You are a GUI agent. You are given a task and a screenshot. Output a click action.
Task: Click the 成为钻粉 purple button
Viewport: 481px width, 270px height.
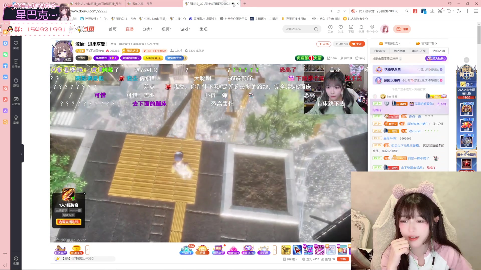[436, 58]
